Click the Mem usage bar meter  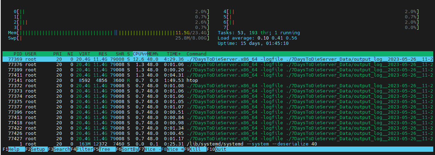tap(109, 32)
